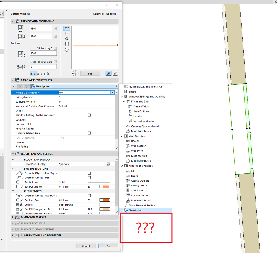Open the Sill to Story 0 anchor popup
Image resolution: width=277 pixels, height=253 pixels.
55,48
